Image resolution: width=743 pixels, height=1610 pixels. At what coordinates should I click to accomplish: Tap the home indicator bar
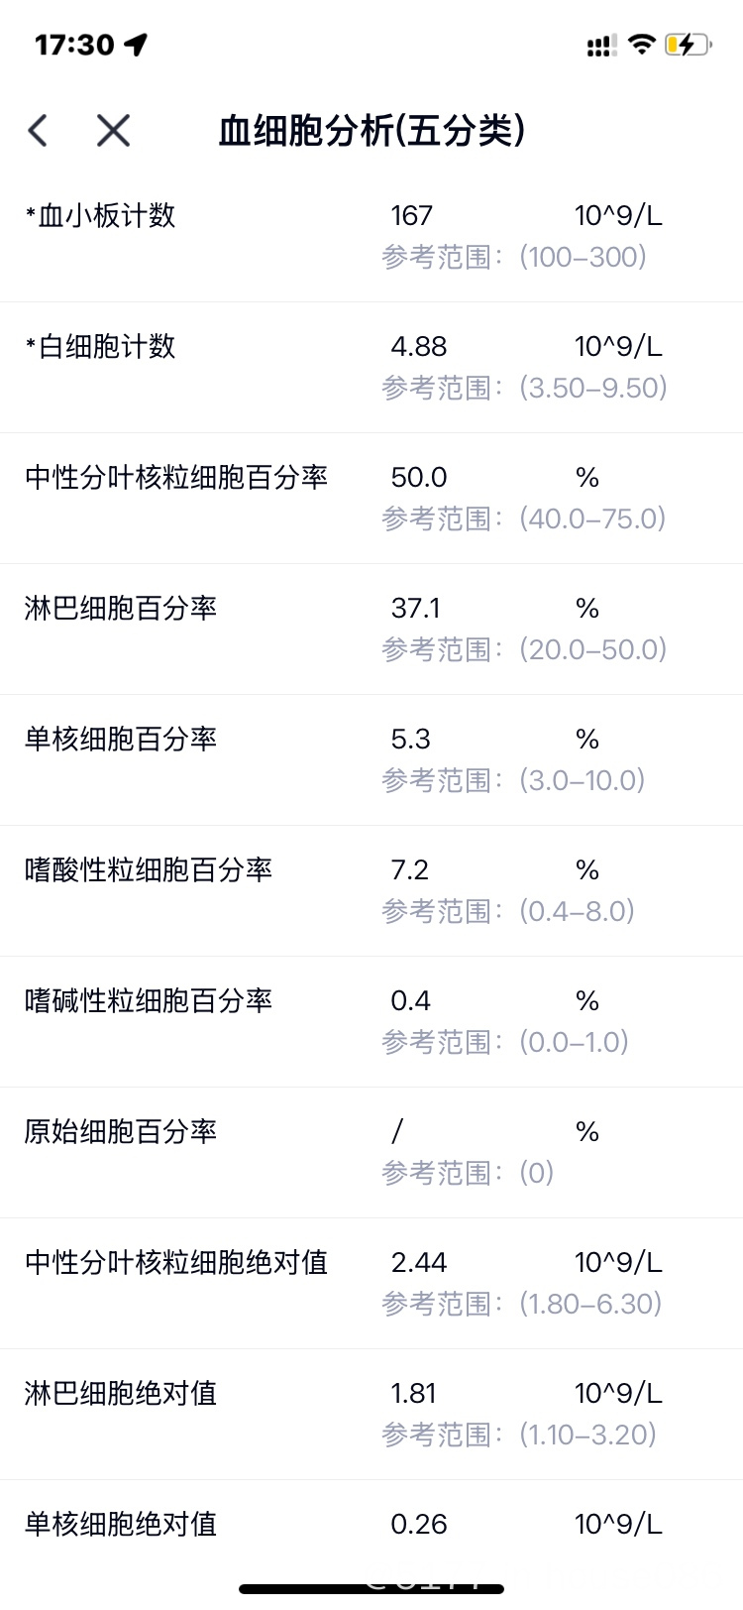pos(371,1589)
